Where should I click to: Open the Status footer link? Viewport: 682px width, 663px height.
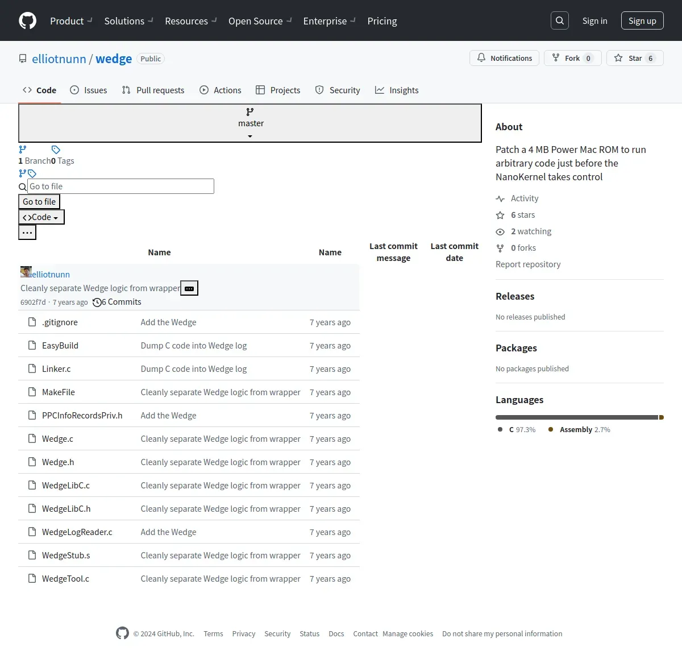click(x=310, y=633)
